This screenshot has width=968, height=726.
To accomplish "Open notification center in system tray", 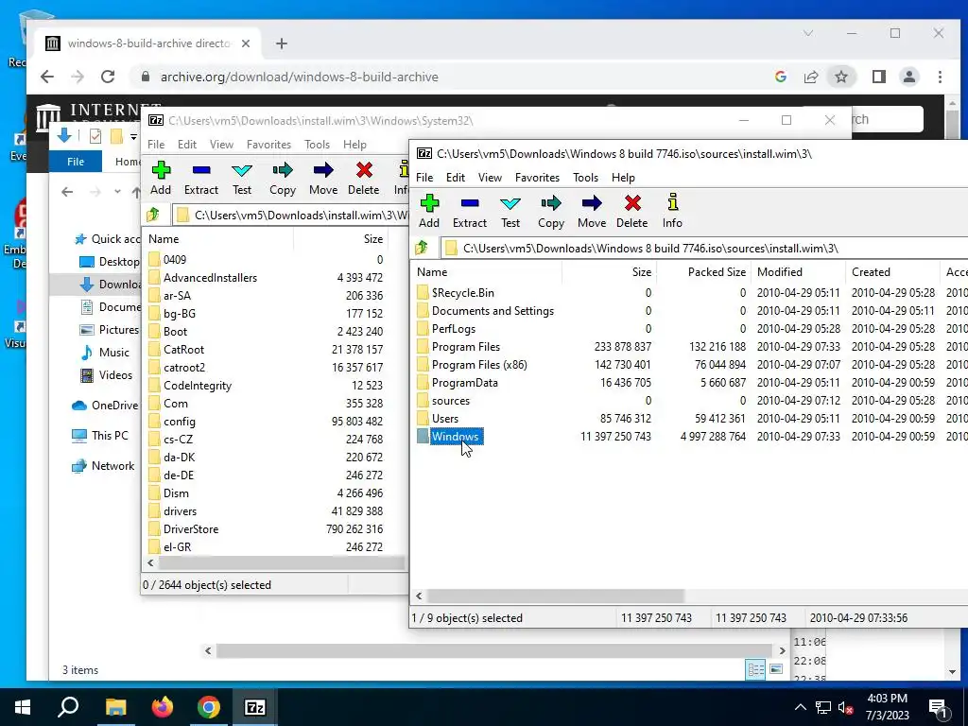I will click(938, 707).
